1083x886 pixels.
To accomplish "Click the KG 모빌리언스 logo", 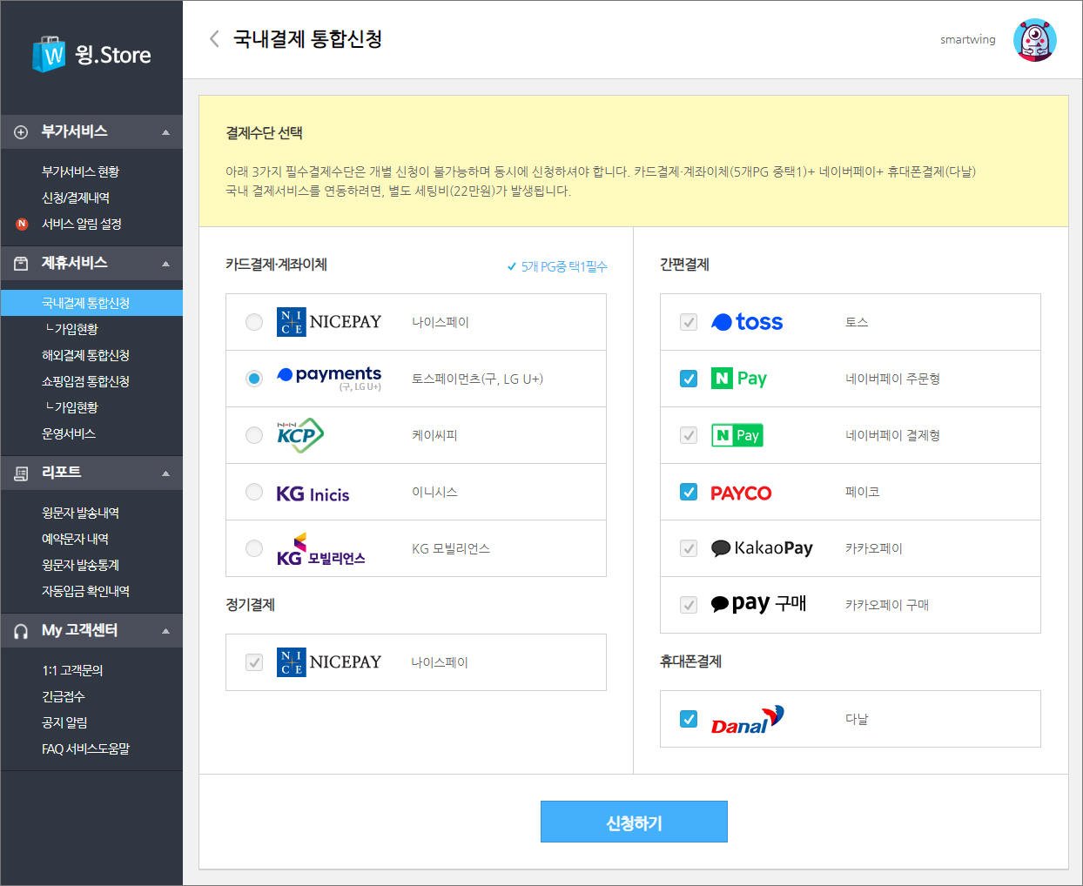I will pos(320,550).
